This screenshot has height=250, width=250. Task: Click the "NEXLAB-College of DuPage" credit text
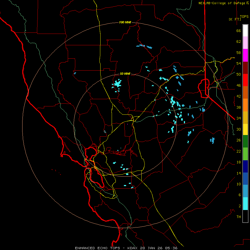(222, 3)
